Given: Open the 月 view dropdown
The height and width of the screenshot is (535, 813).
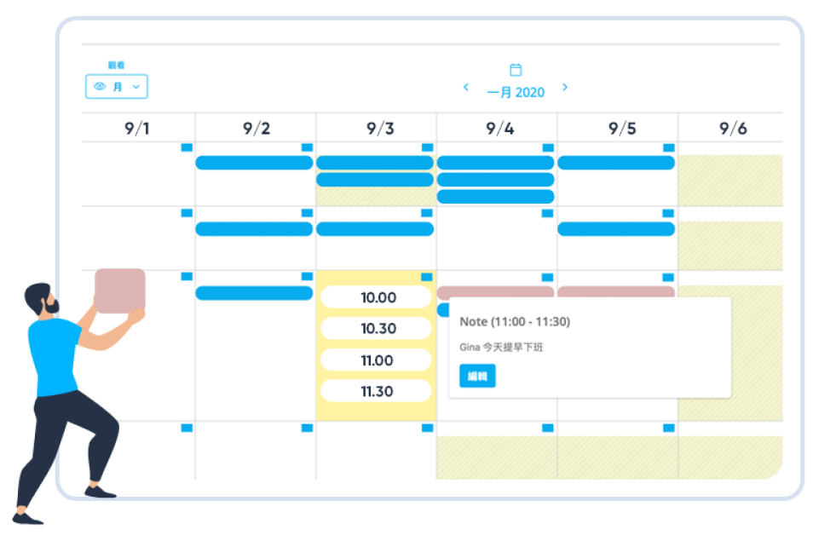Looking at the screenshot, I should click(x=117, y=86).
